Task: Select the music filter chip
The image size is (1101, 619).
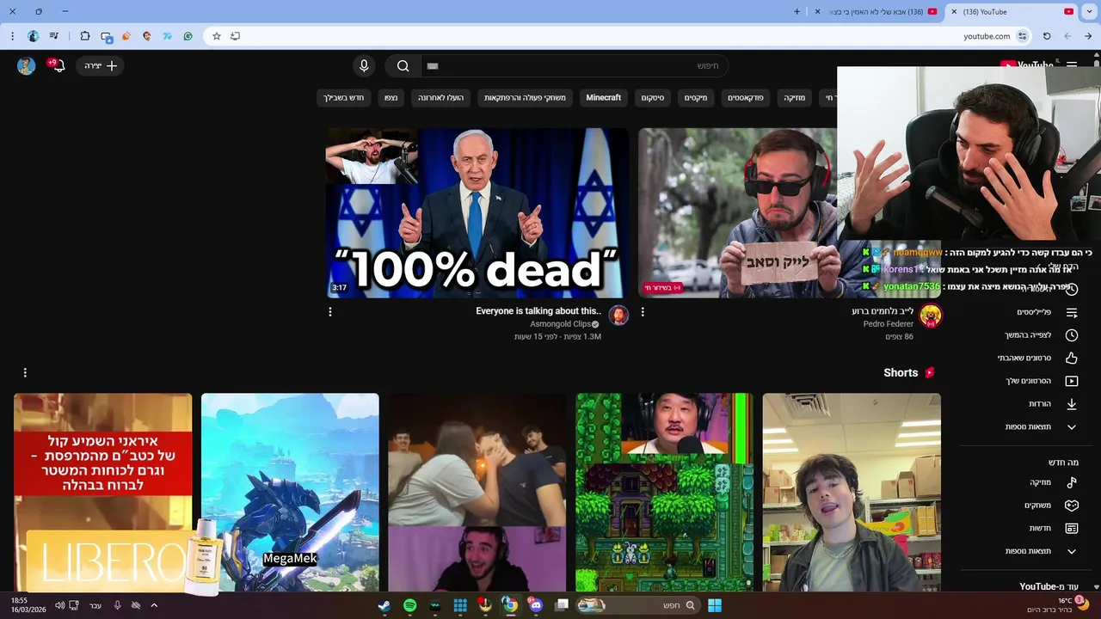Action: (x=794, y=98)
